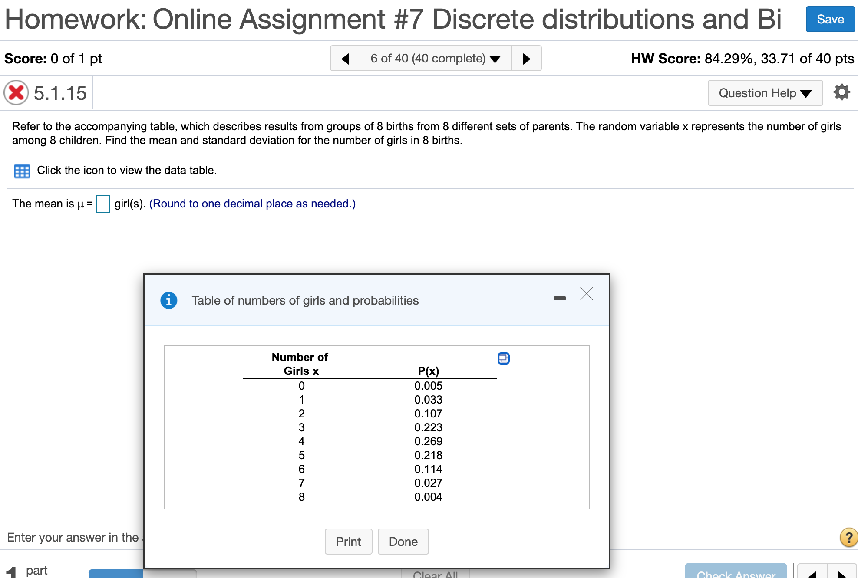Click the info icon in table dialog

tap(168, 300)
